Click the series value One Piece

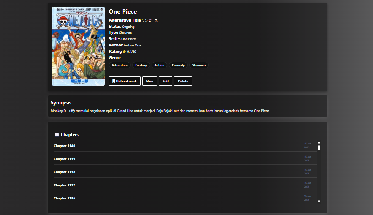pyautogui.click(x=128, y=39)
